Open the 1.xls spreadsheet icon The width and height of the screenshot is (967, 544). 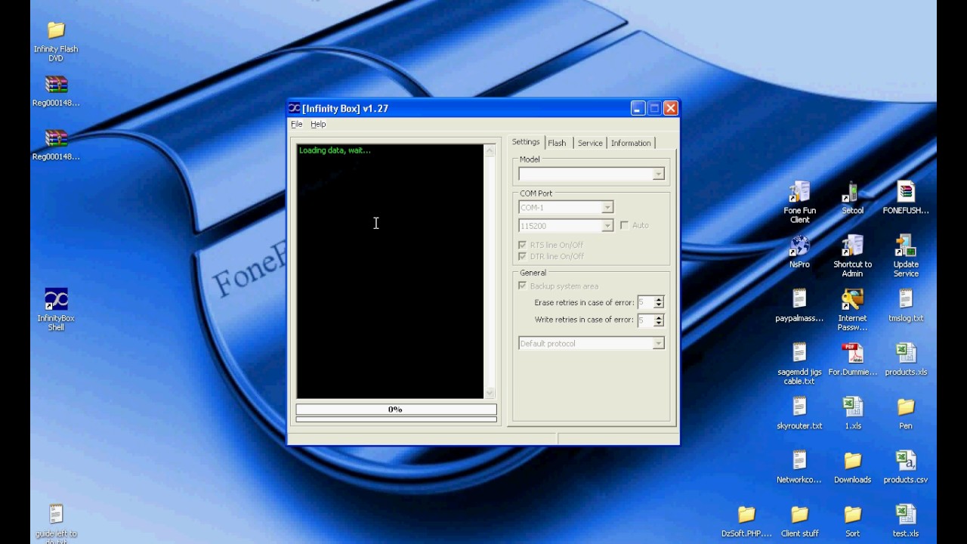tap(852, 407)
